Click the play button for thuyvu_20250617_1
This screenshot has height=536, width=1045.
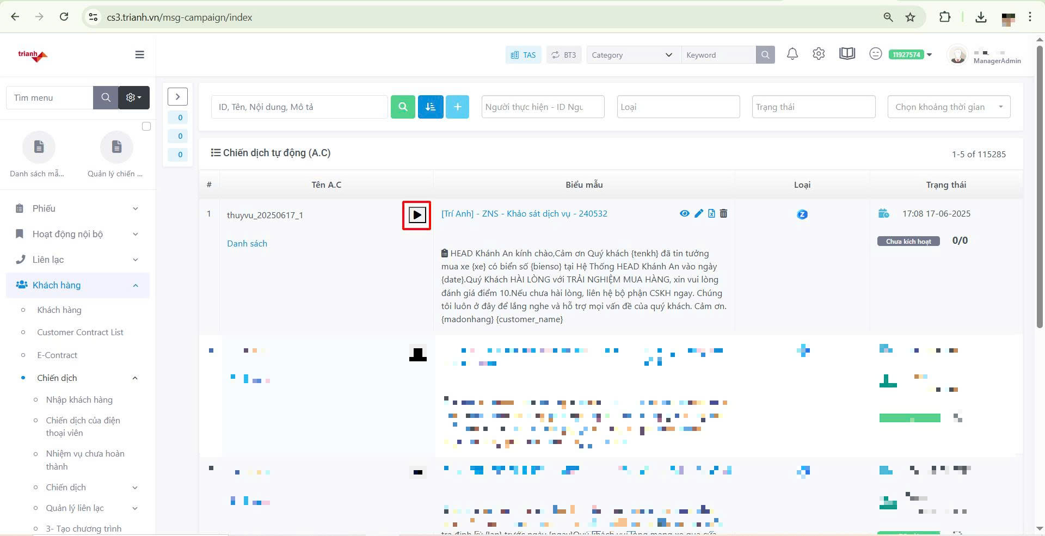(417, 215)
